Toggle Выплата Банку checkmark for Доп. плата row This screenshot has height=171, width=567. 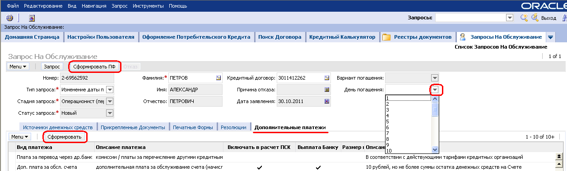pos(318,167)
